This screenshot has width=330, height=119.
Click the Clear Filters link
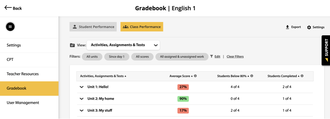point(235,57)
